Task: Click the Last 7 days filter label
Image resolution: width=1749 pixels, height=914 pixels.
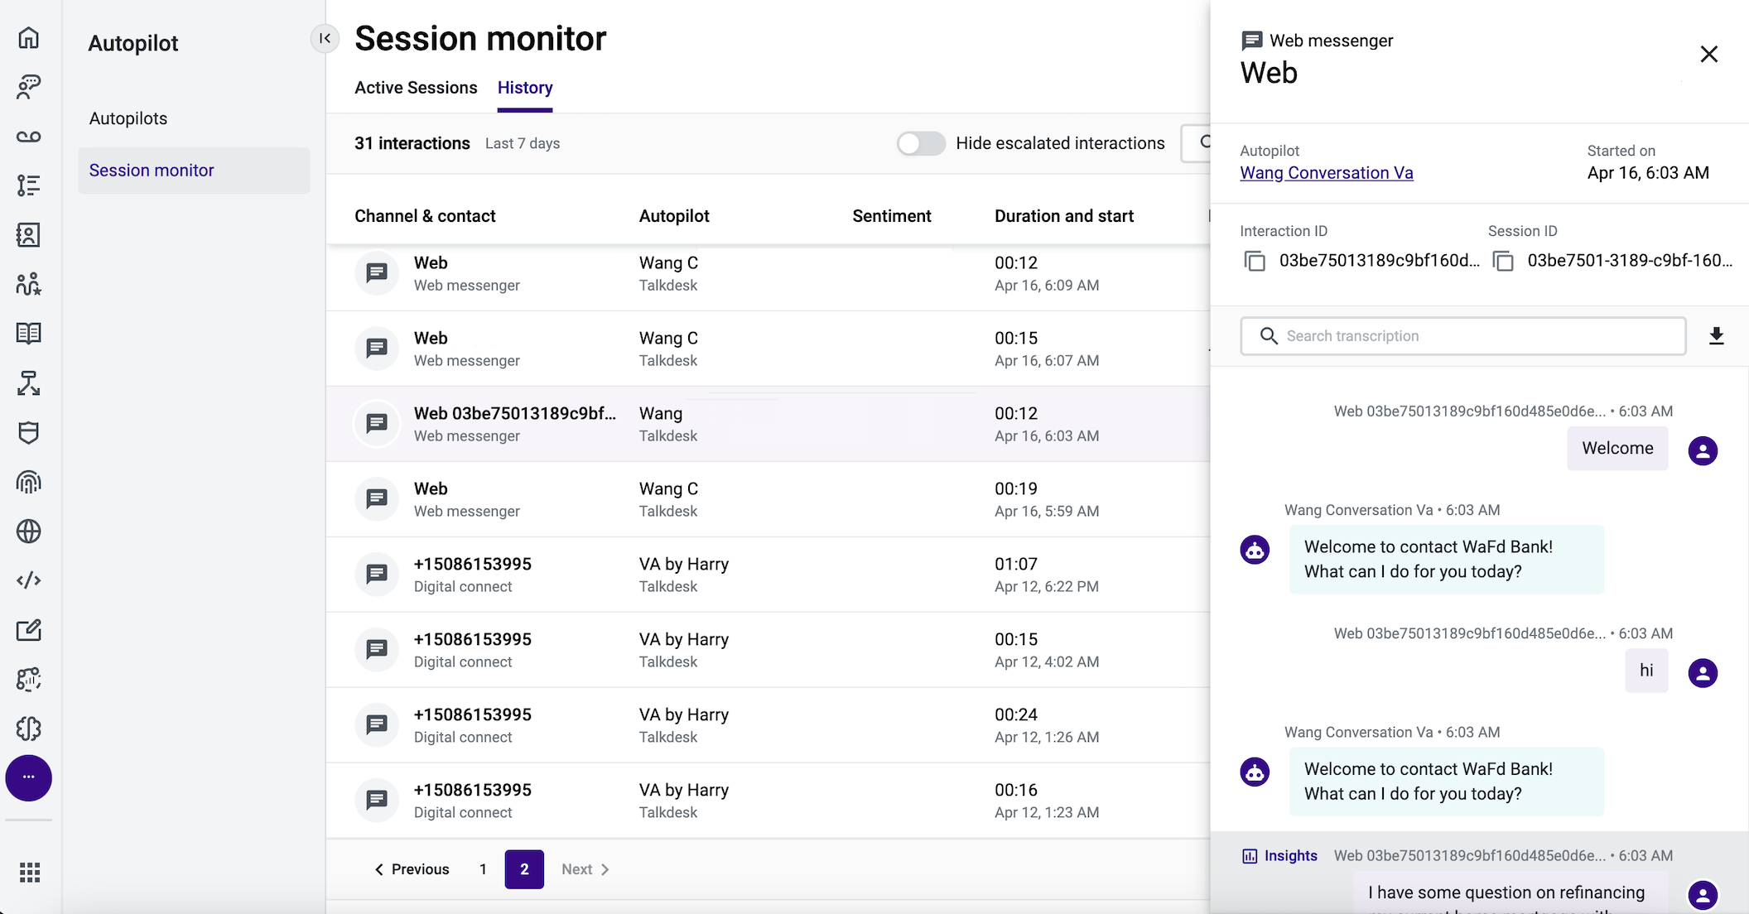Action: (x=523, y=143)
